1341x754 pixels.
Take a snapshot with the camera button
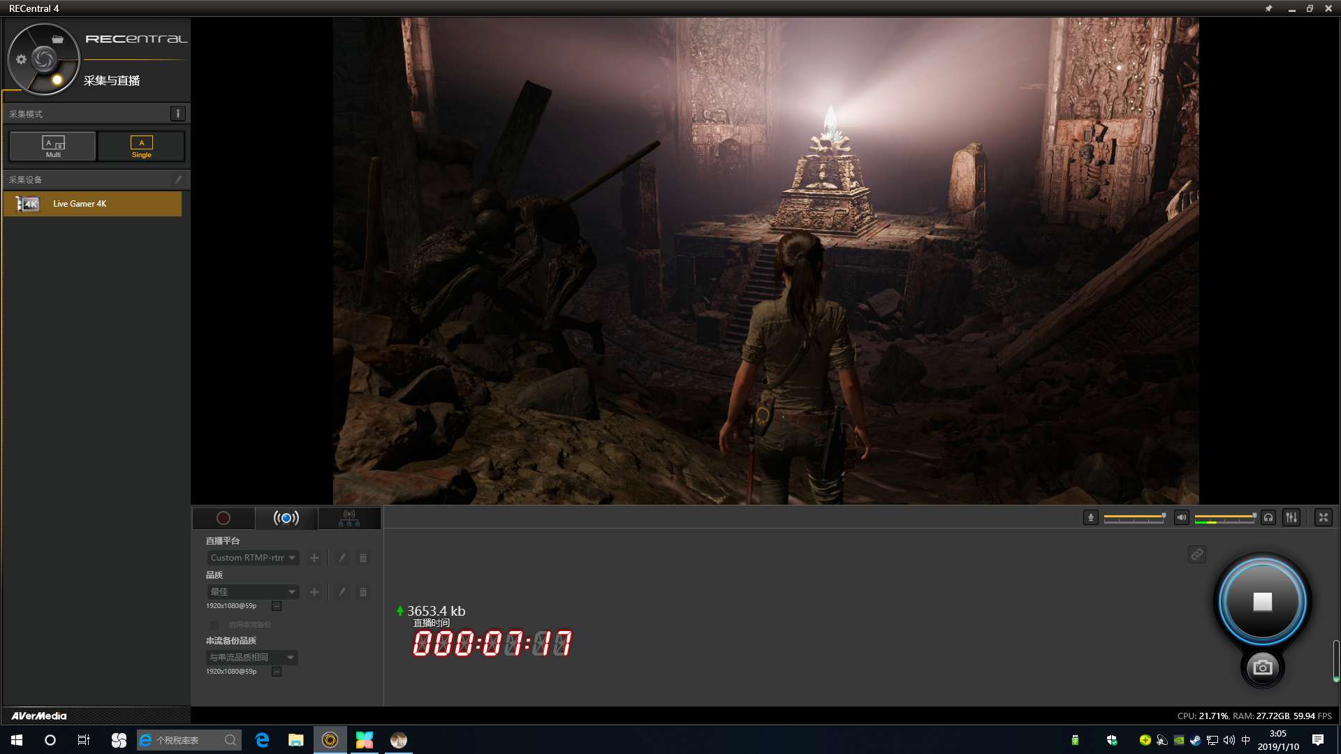pyautogui.click(x=1262, y=667)
